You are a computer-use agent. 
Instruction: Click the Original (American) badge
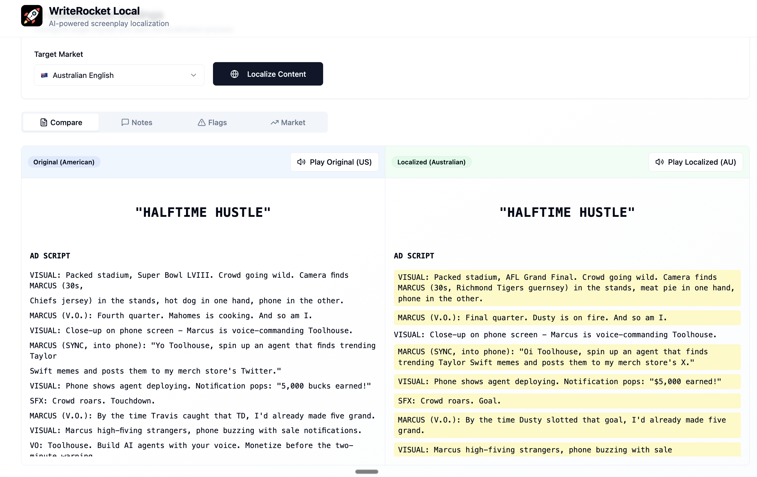64,162
